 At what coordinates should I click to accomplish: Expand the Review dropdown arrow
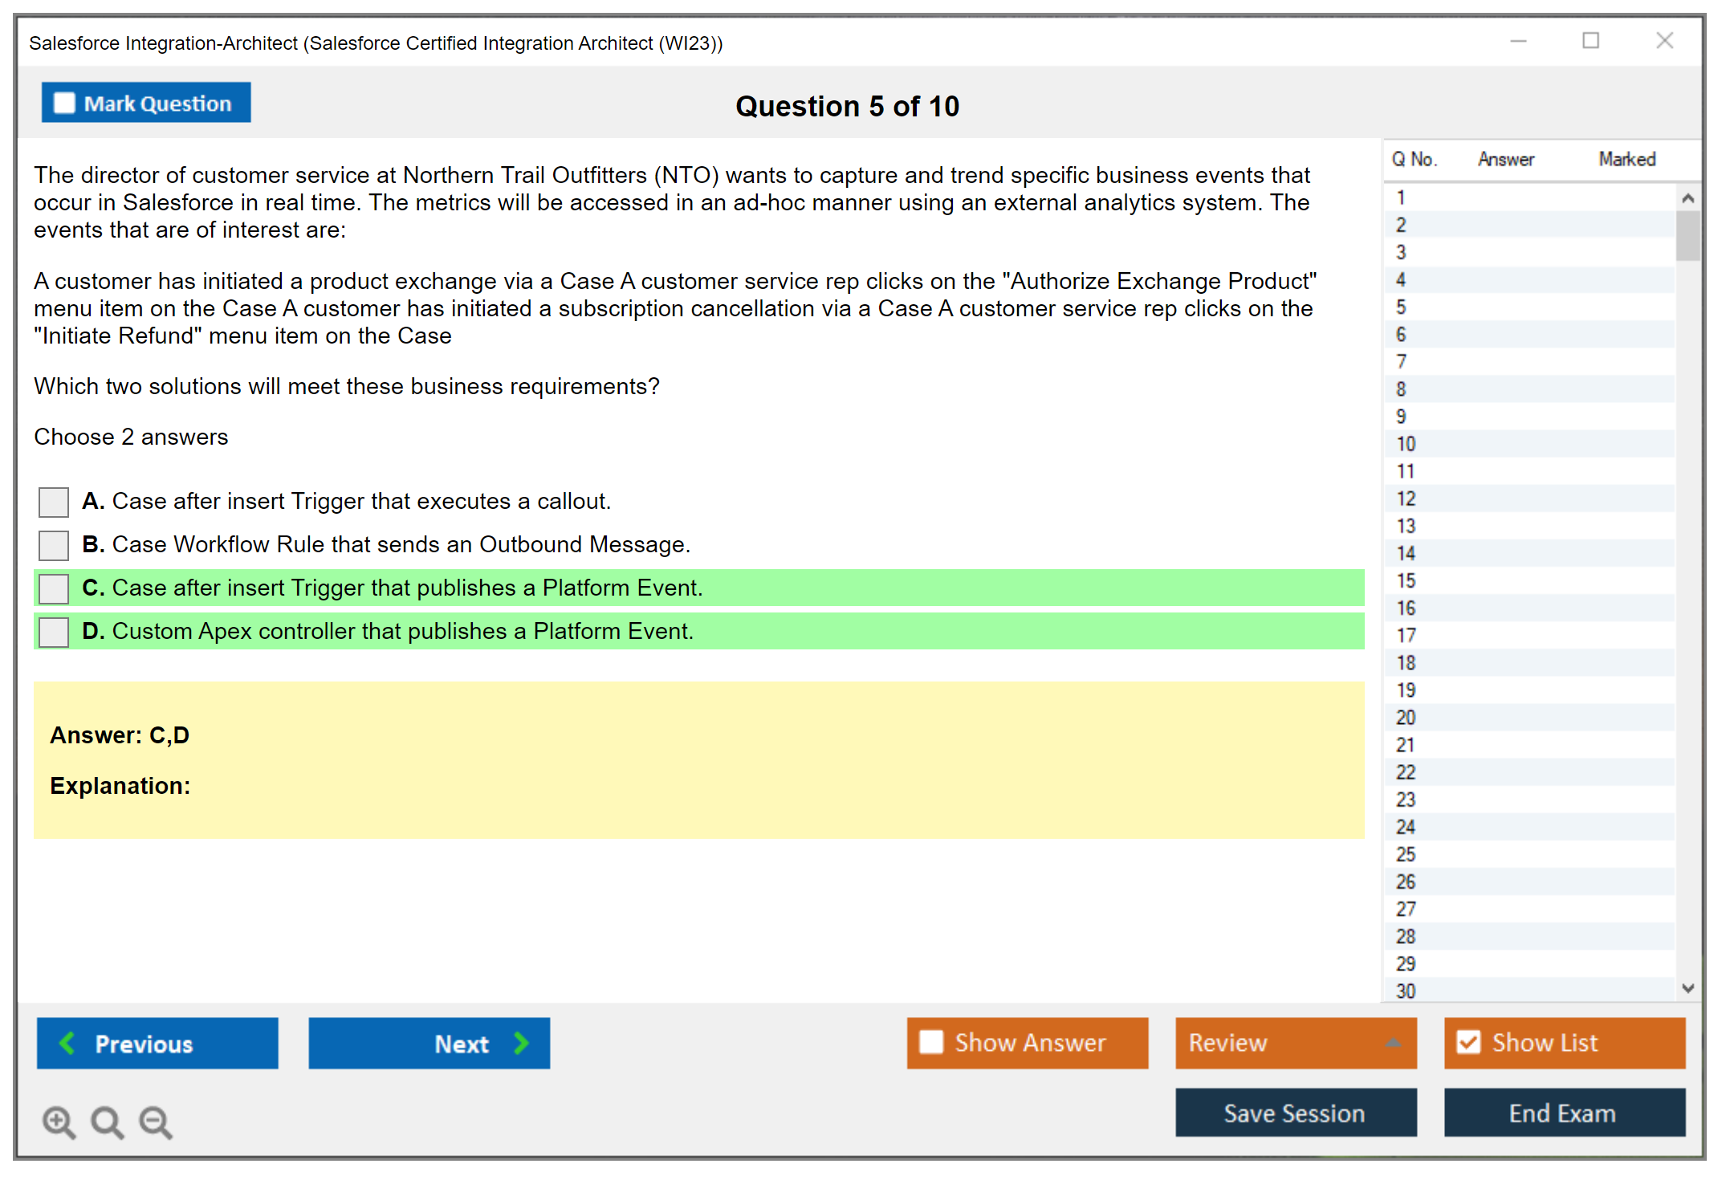[x=1393, y=1043]
